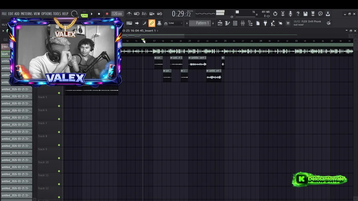Screen dimensions: 358x201
Task: Mute Track 11 using its green dot
Action: tap(59, 184)
